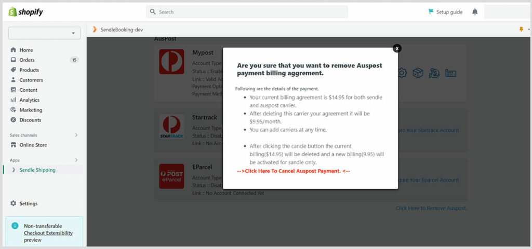This screenshot has height=249, width=532.
Task: Click the EParcel carrier title
Action: [x=202, y=167]
